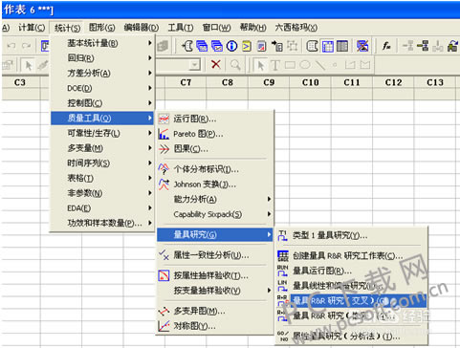Expand 时间序列(S) submenu

coord(102,163)
